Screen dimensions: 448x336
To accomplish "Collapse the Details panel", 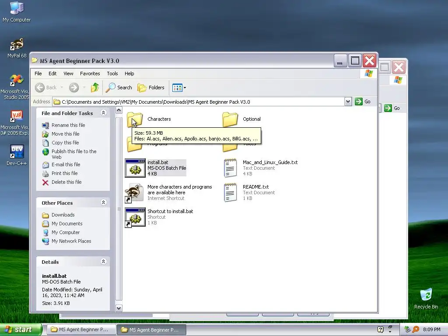I will pos(103,262).
